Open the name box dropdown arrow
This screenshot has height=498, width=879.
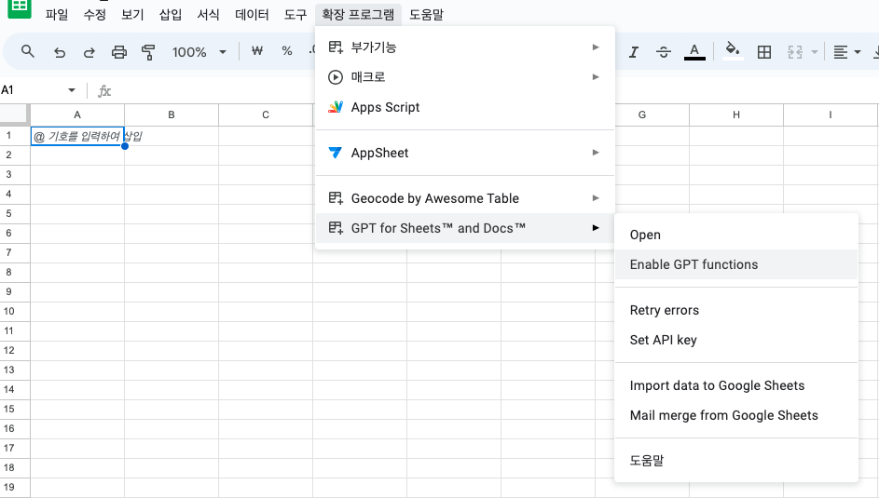[x=72, y=90]
